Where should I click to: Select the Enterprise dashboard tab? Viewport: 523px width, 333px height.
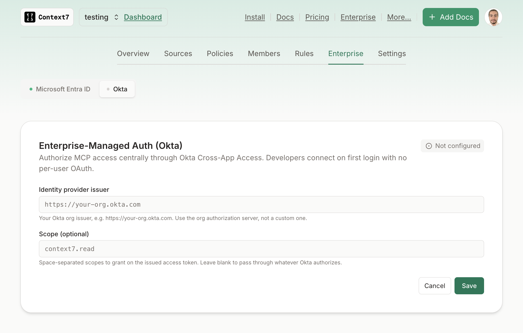pos(346,54)
